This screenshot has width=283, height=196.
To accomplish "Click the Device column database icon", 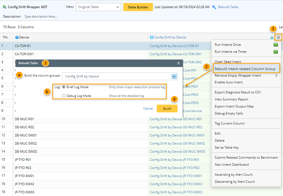I will [17, 37].
